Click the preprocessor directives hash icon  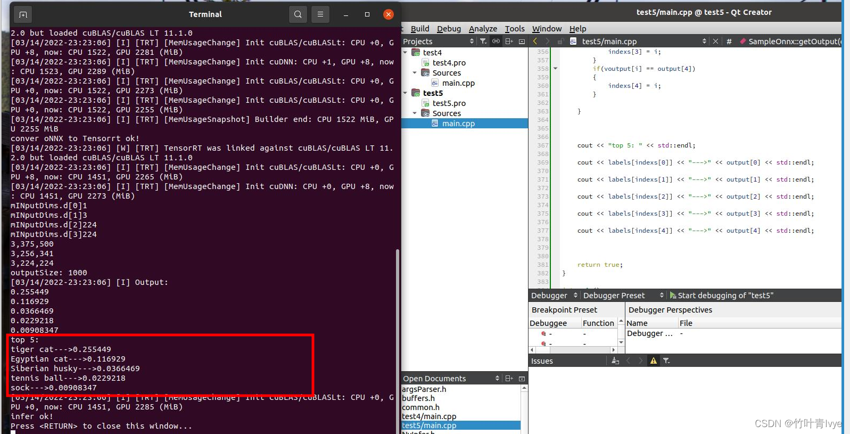tap(729, 41)
